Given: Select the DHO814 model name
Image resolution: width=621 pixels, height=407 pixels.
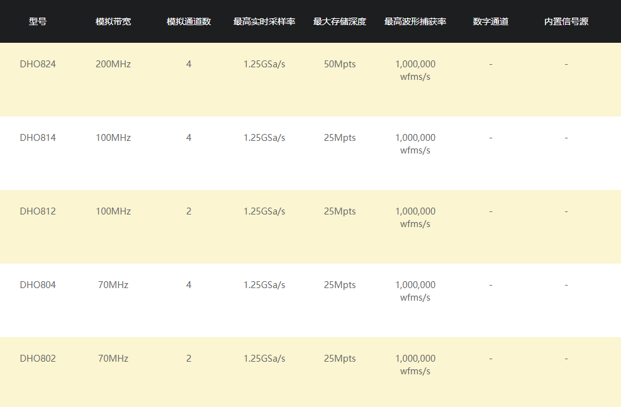Looking at the screenshot, I should click(x=38, y=138).
